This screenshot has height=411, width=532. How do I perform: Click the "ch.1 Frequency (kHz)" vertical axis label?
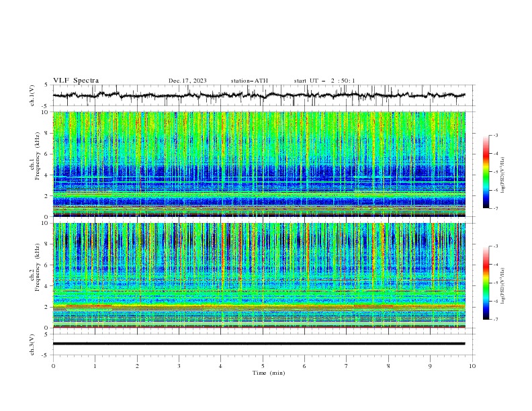click(35, 154)
